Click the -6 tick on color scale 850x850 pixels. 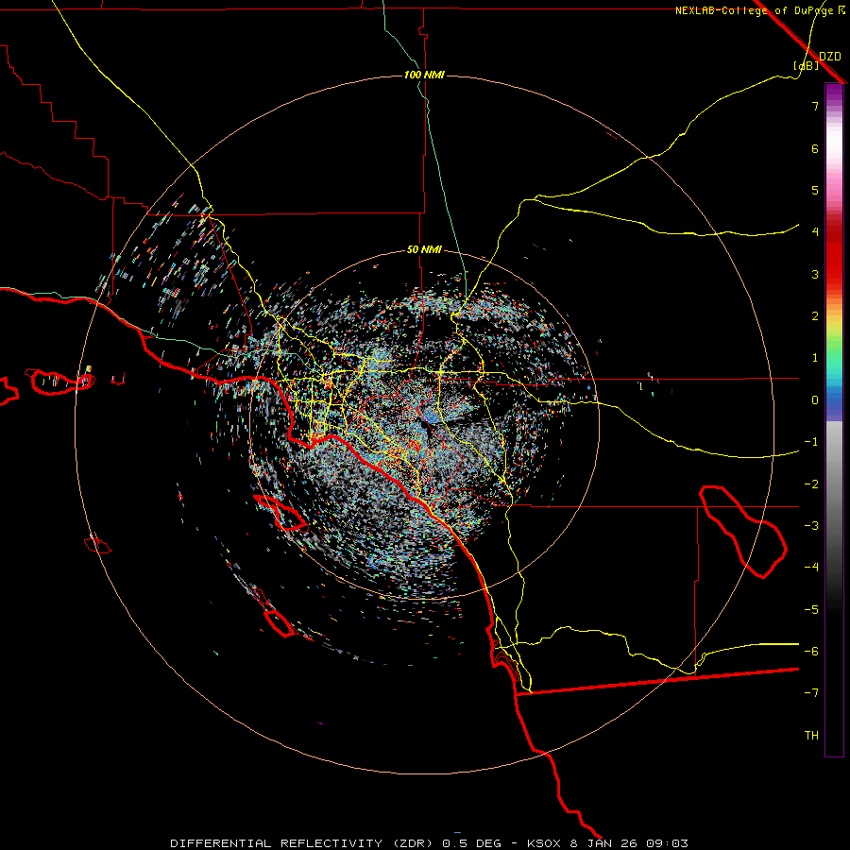click(811, 651)
